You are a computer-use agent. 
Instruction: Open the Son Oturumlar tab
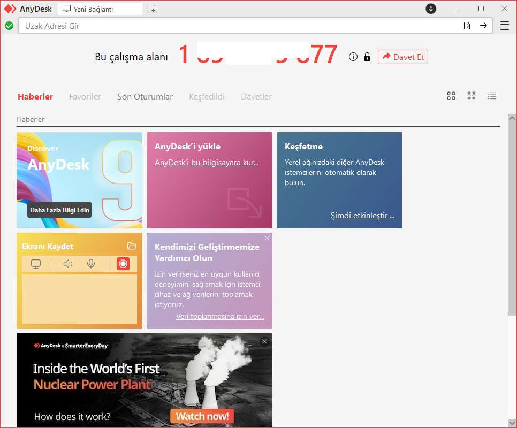pos(145,96)
